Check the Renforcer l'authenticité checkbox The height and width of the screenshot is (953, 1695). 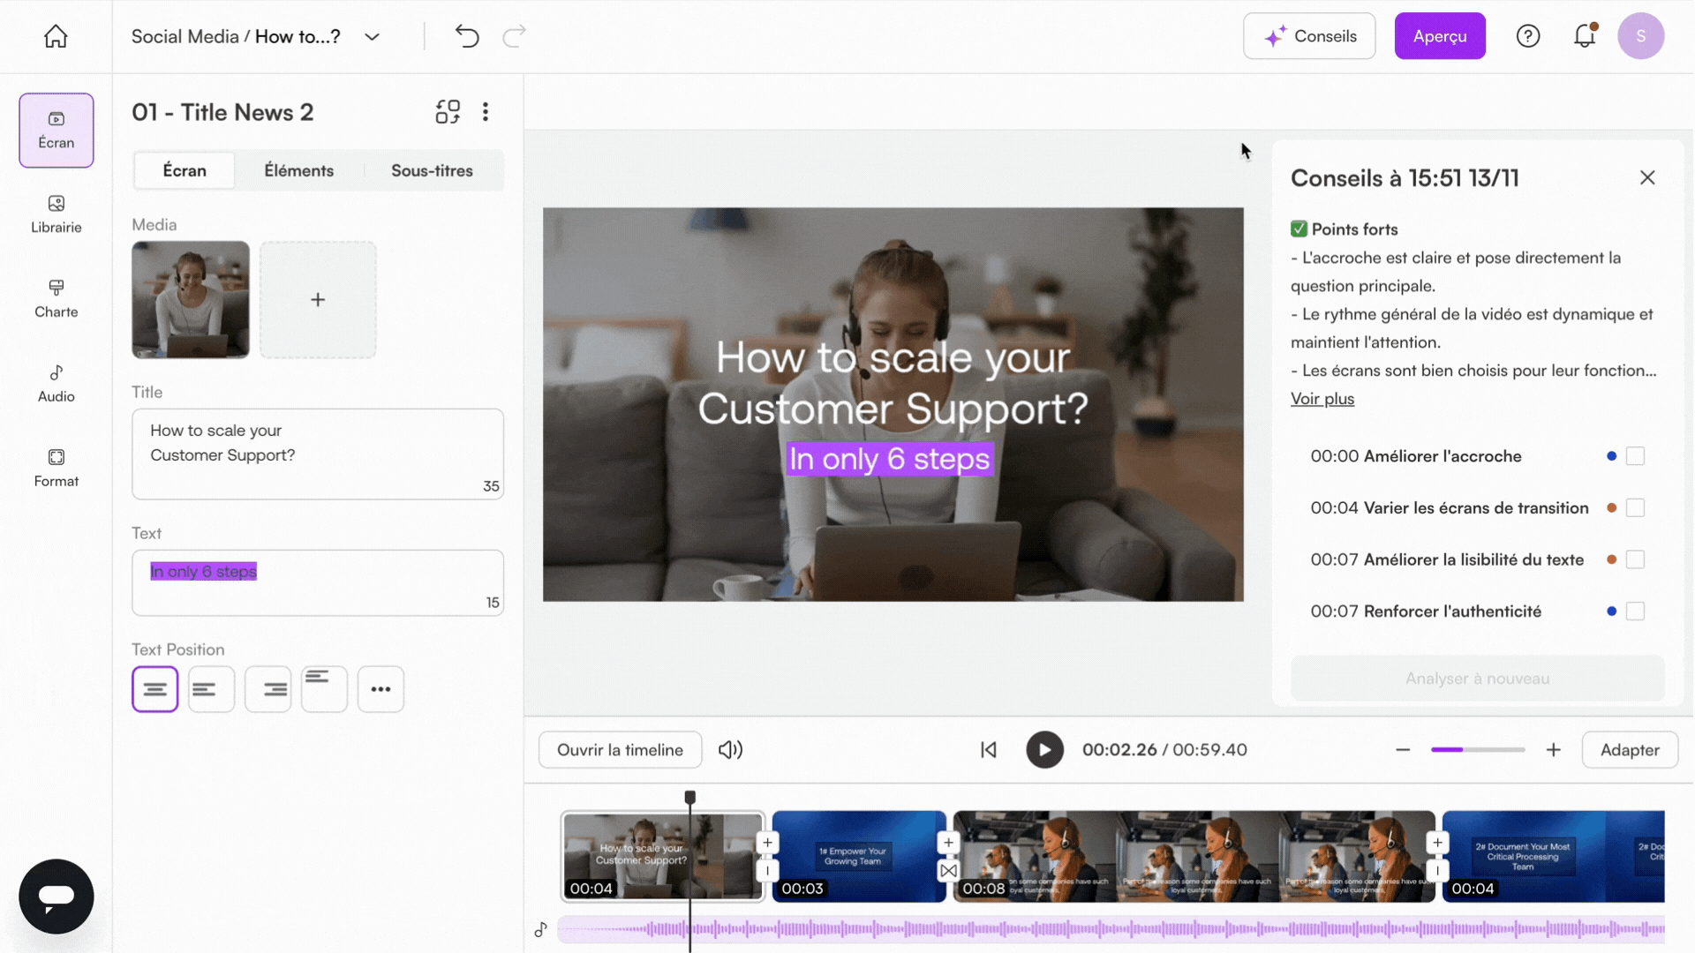tap(1635, 612)
